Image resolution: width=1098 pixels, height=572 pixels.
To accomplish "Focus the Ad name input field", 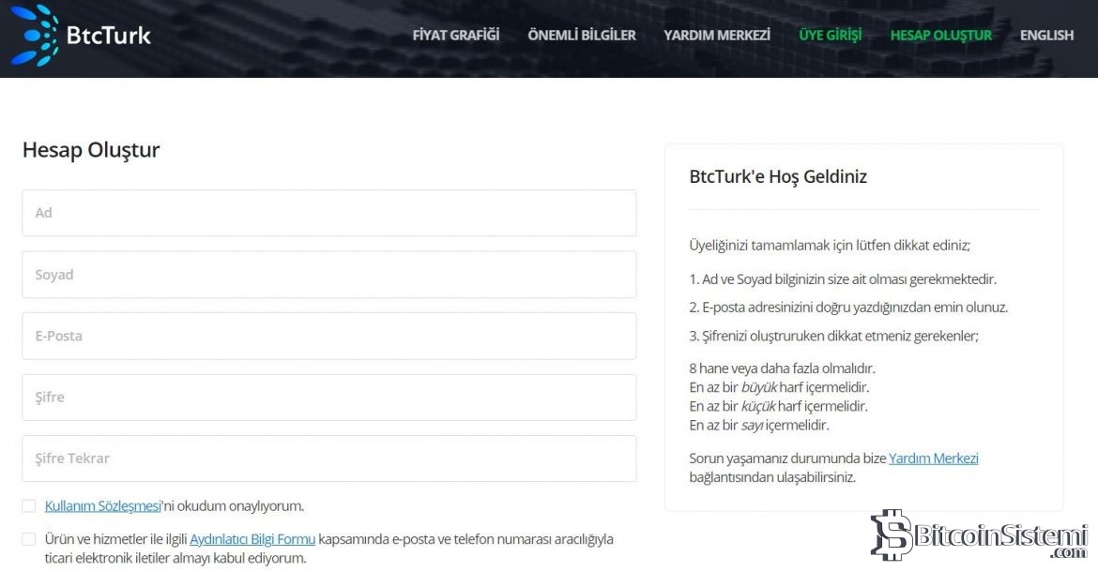I will tap(328, 213).
